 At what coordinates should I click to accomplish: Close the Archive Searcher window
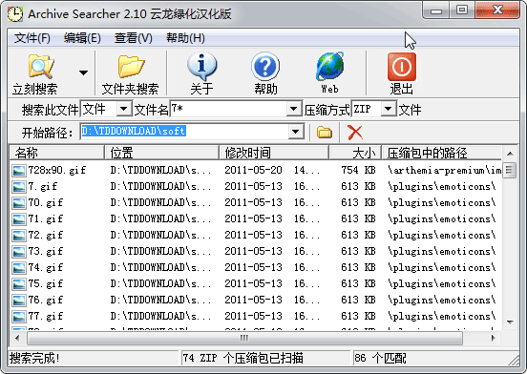coord(497,10)
